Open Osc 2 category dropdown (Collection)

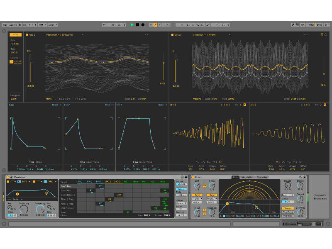coord(199,35)
